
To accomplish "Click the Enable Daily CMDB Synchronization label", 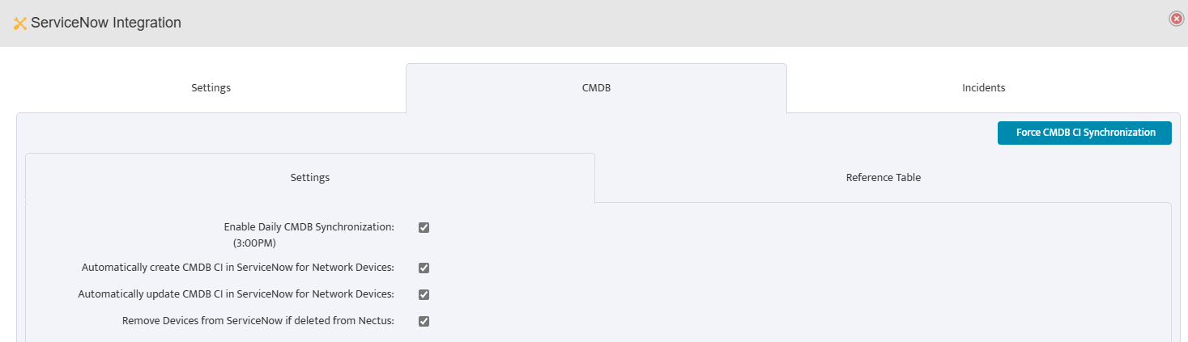I will tap(309, 227).
